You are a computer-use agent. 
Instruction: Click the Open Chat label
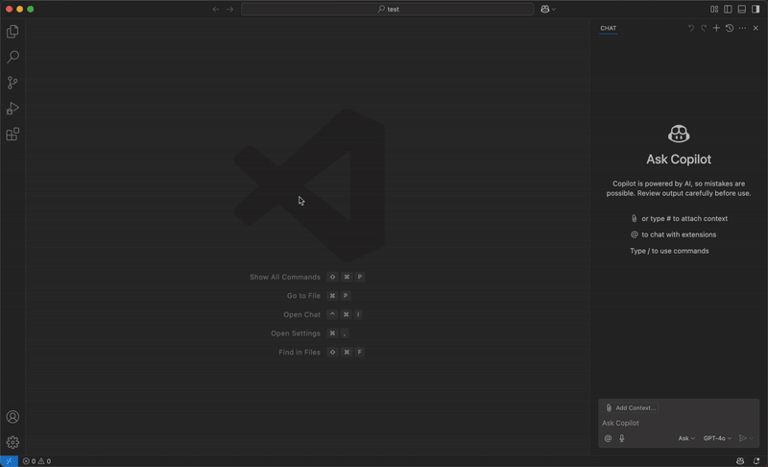click(x=301, y=314)
